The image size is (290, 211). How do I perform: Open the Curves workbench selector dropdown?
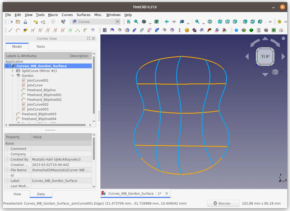pyautogui.click(x=96, y=22)
